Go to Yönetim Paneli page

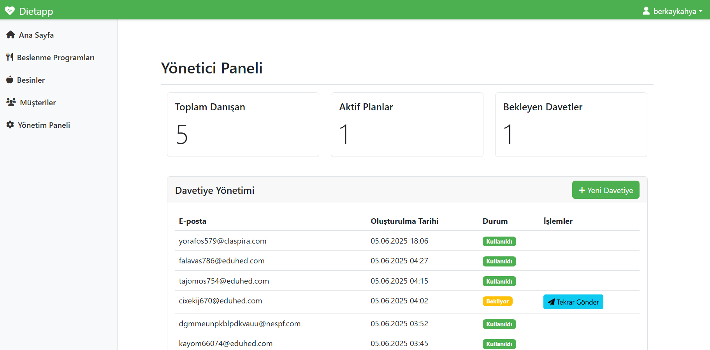44,125
